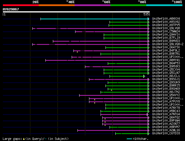
Task: Click the yellow gap marker under A2XN77 alignment
Action: point(105,125)
